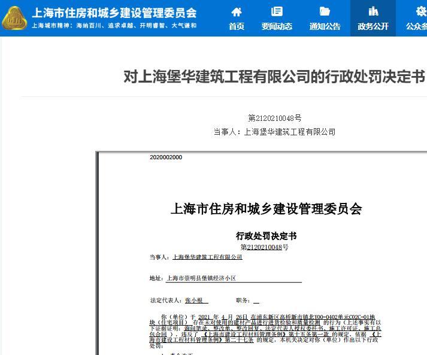
Task: Click the city slogan text under the site title
Action: [x=114, y=26]
